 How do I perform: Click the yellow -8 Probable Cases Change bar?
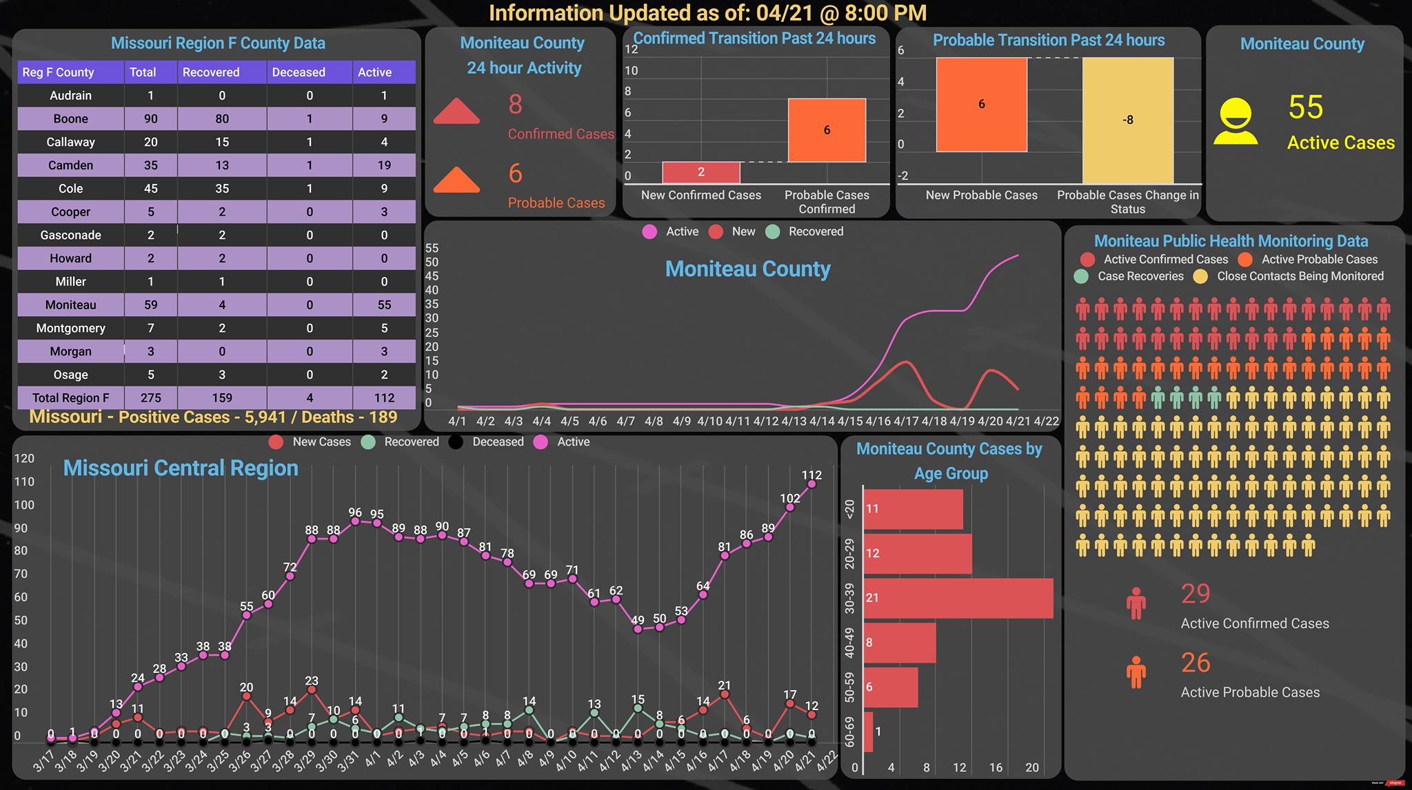click(1128, 121)
